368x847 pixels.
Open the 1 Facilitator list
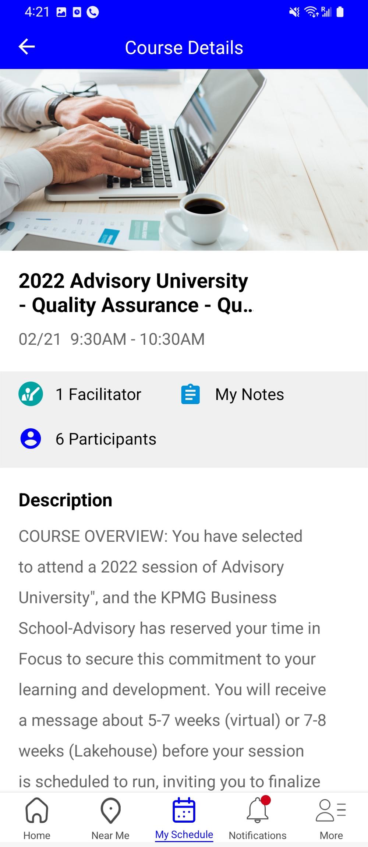(x=98, y=394)
